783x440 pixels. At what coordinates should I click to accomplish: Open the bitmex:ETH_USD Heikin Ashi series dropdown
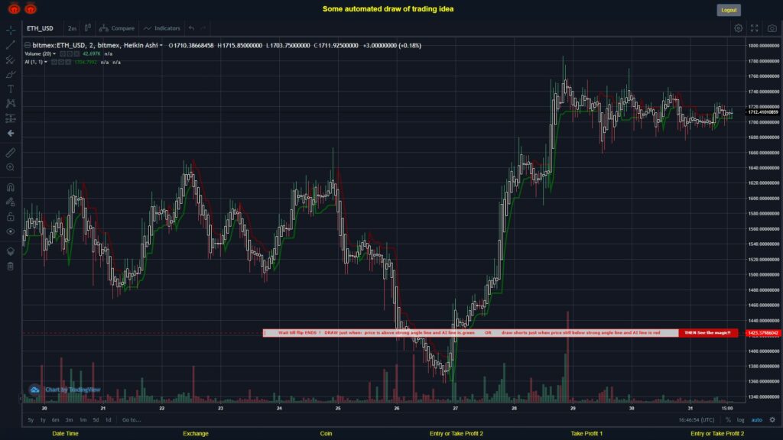click(x=161, y=45)
